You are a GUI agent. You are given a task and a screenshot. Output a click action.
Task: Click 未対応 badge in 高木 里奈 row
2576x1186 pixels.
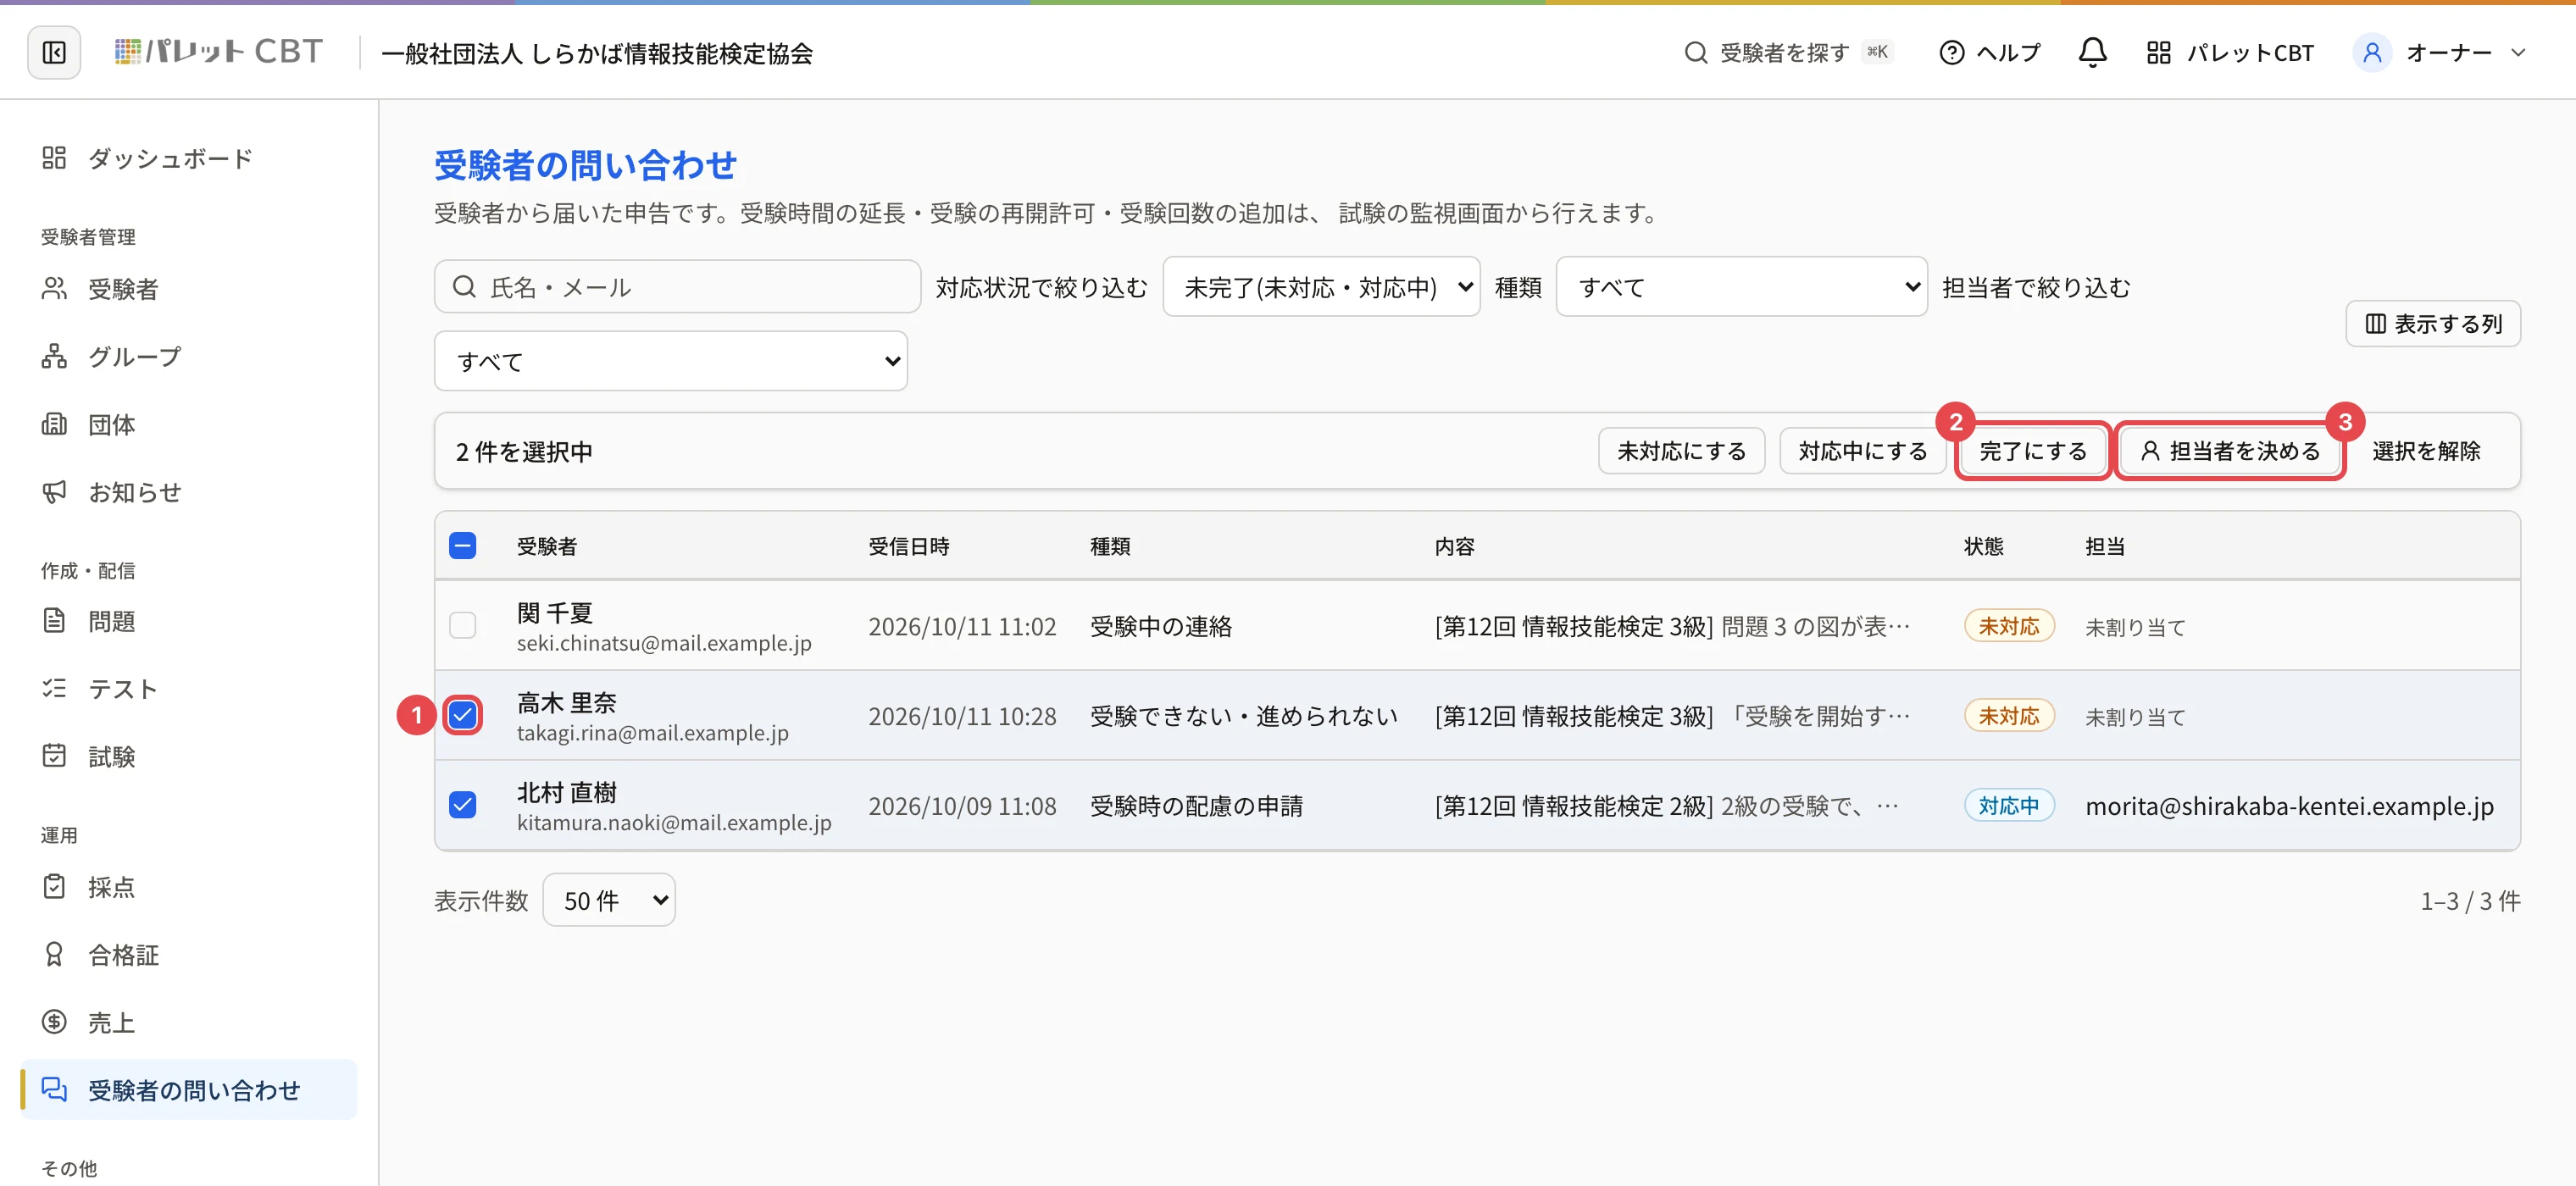pyautogui.click(x=2008, y=716)
